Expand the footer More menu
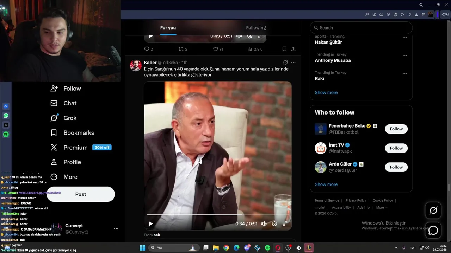Screen dimensions: 451x253 pyautogui.click(x=382, y=208)
